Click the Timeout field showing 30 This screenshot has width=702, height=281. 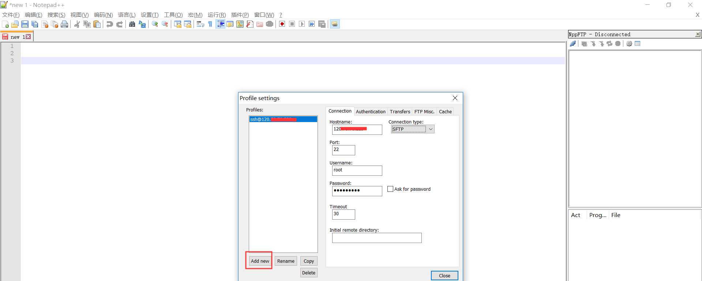click(x=344, y=214)
